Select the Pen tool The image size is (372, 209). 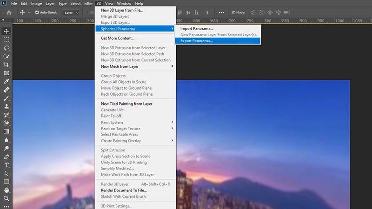pyautogui.click(x=7, y=157)
